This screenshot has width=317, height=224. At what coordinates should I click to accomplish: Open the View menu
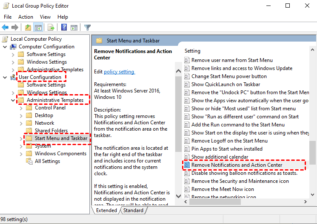click(45, 17)
